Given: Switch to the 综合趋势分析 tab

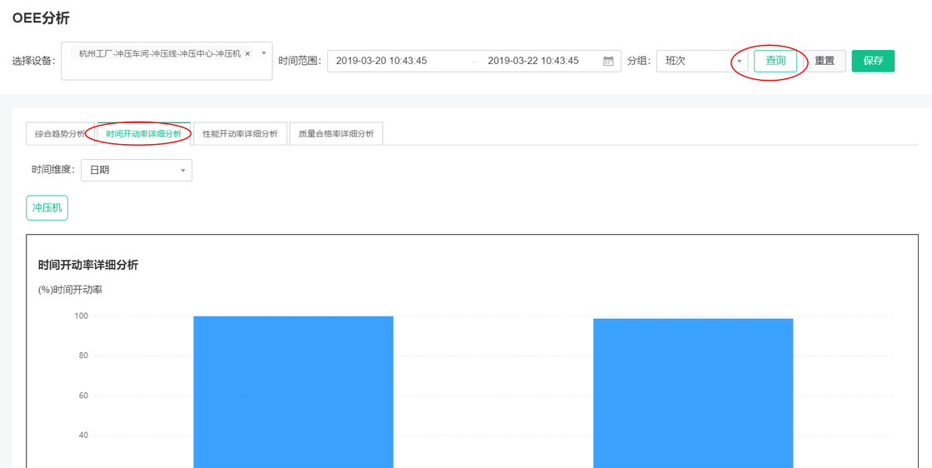Looking at the screenshot, I should coord(60,133).
